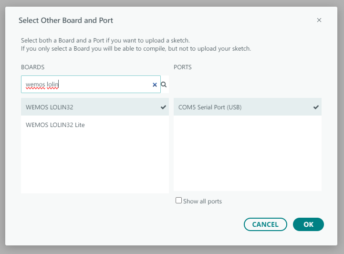
Task: Choose WEMOS LOLIN32 Lite from the boards list
Action: [x=55, y=125]
